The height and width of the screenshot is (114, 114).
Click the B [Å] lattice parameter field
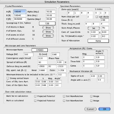tap(20, 15)
